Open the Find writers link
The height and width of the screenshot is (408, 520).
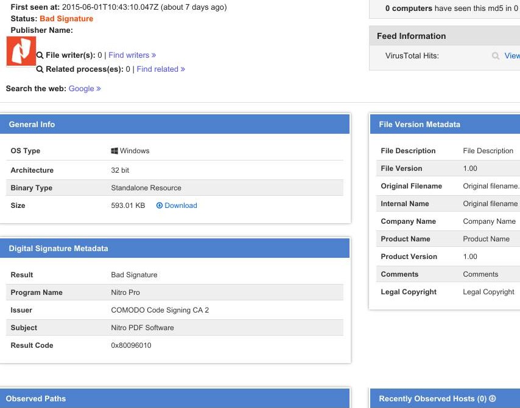click(x=132, y=55)
